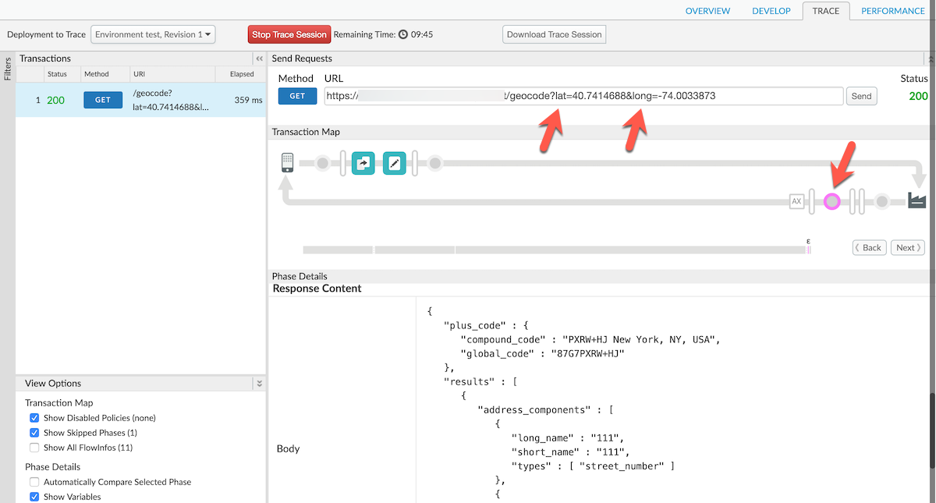The image size is (936, 503).
Task: Click the AX analytics icon in response flow
Action: (796, 201)
